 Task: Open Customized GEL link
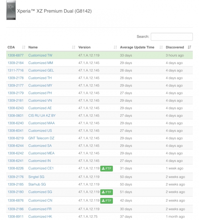(41, 70)
